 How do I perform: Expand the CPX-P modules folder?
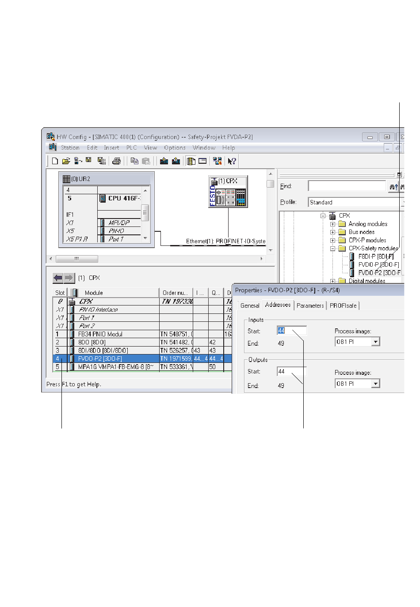click(333, 241)
